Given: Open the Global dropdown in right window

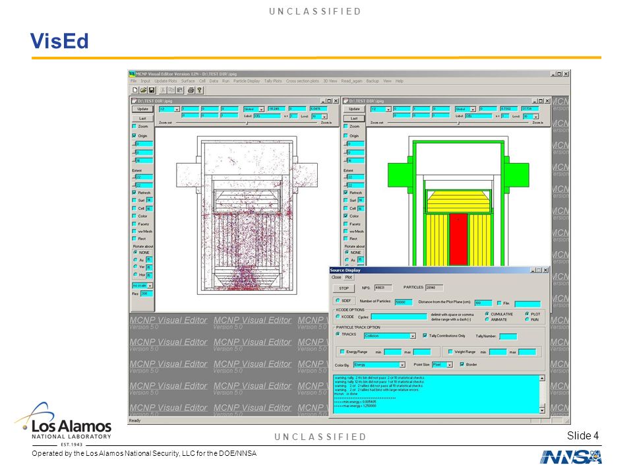Looking at the screenshot, I should pyautogui.click(x=473, y=110).
